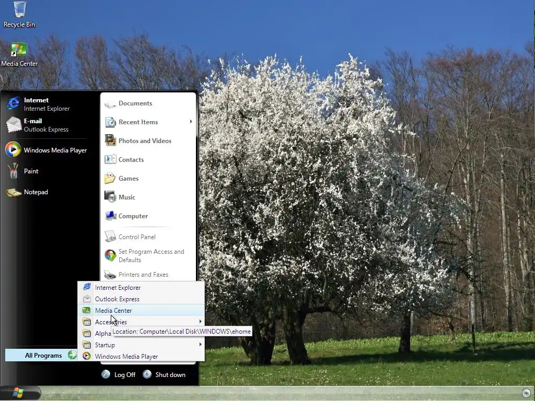Click the 'Computer' label text
Image resolution: width=535 pixels, height=401 pixels.
click(133, 216)
